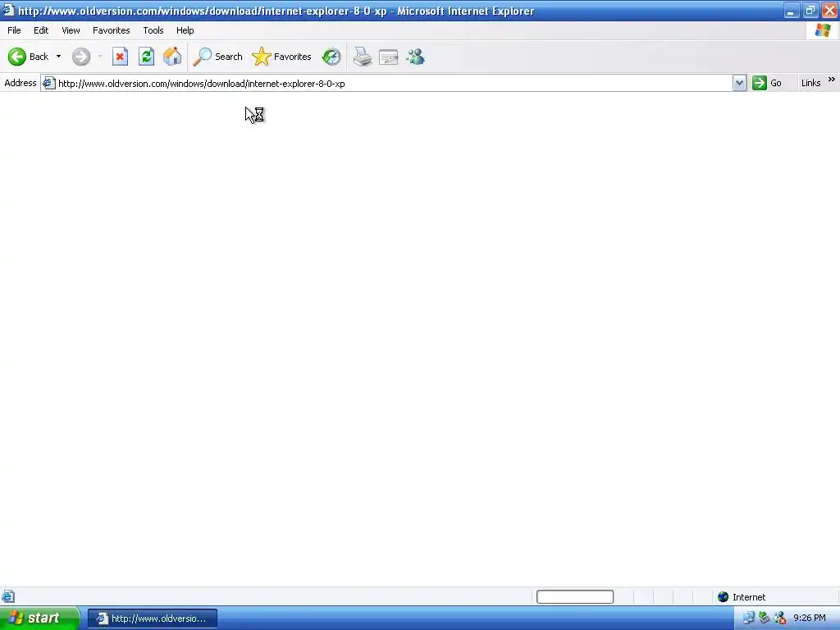Screen dimensions: 840x630
Task: Open Favorites pane with star icon
Action: coord(282,57)
